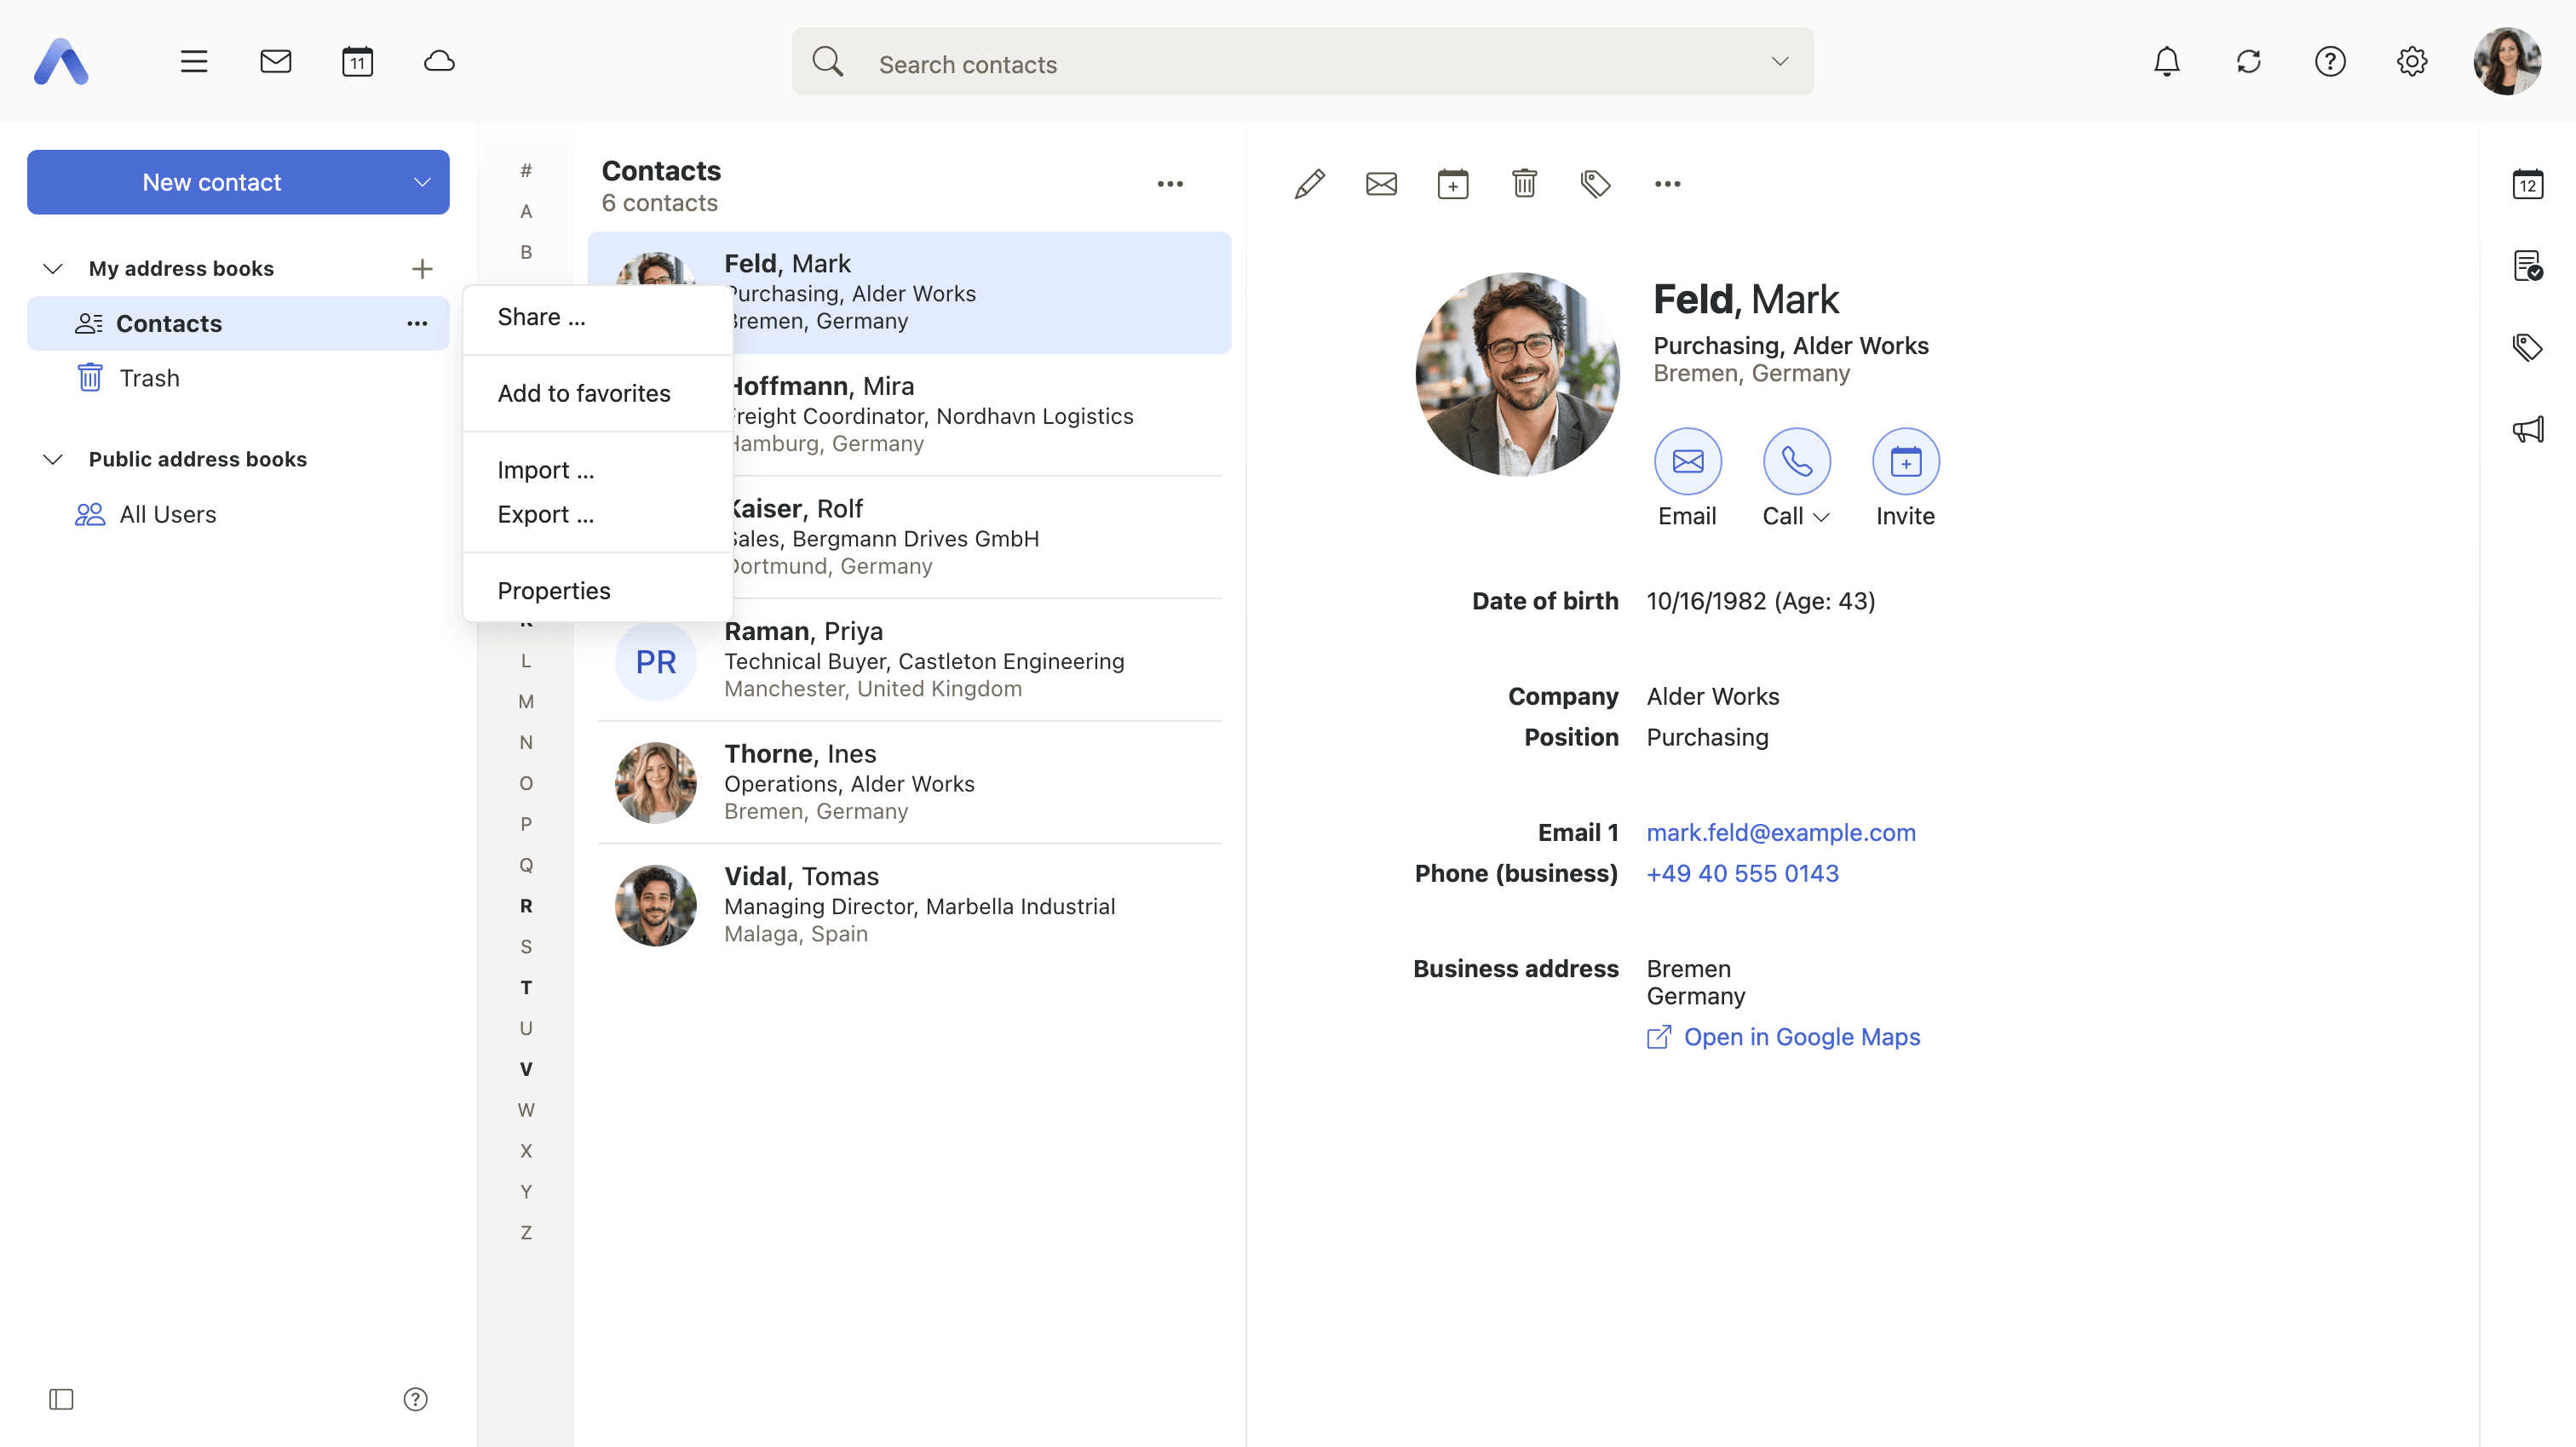Screen dimensions: 2576x1447
Task: Click the round Email button under Mark Feld
Action: [x=1687, y=461]
